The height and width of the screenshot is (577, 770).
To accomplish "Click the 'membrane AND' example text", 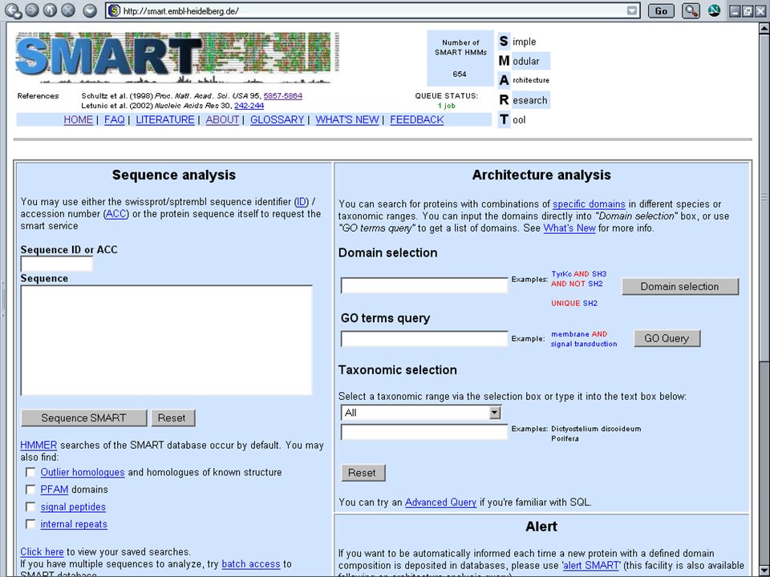I will coord(579,334).
